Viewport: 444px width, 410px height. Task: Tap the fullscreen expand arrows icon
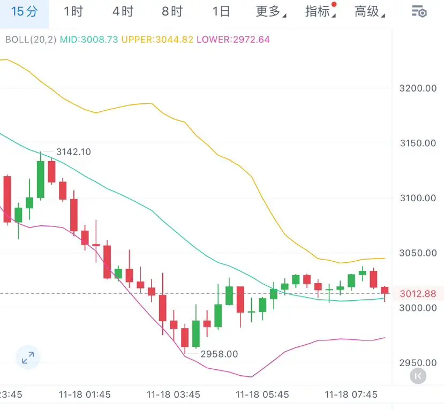28,358
